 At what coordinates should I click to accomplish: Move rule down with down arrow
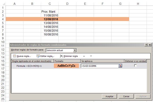[91, 56]
